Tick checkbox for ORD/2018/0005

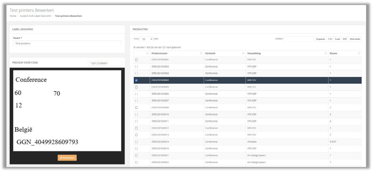pos(136,87)
